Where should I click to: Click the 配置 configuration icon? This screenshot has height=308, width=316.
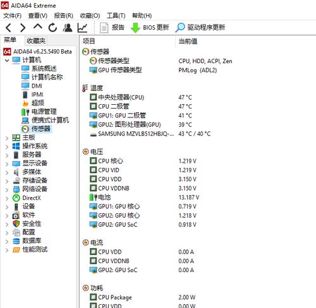(x=16, y=232)
